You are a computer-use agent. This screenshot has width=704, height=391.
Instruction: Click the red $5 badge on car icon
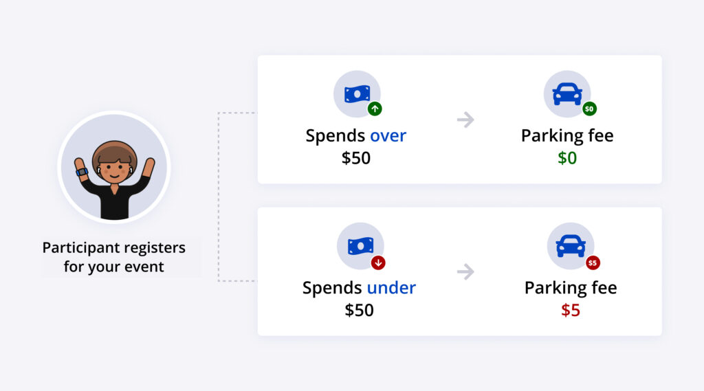[x=593, y=262]
